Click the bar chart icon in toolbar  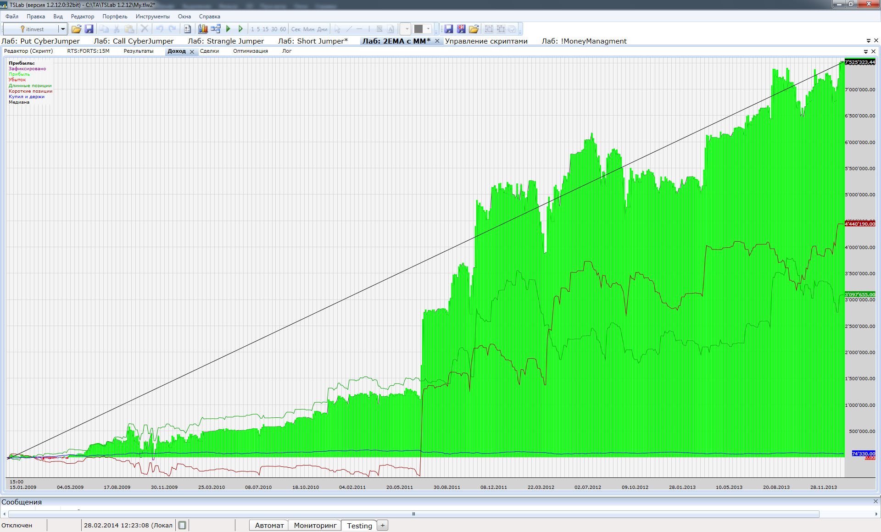(203, 29)
